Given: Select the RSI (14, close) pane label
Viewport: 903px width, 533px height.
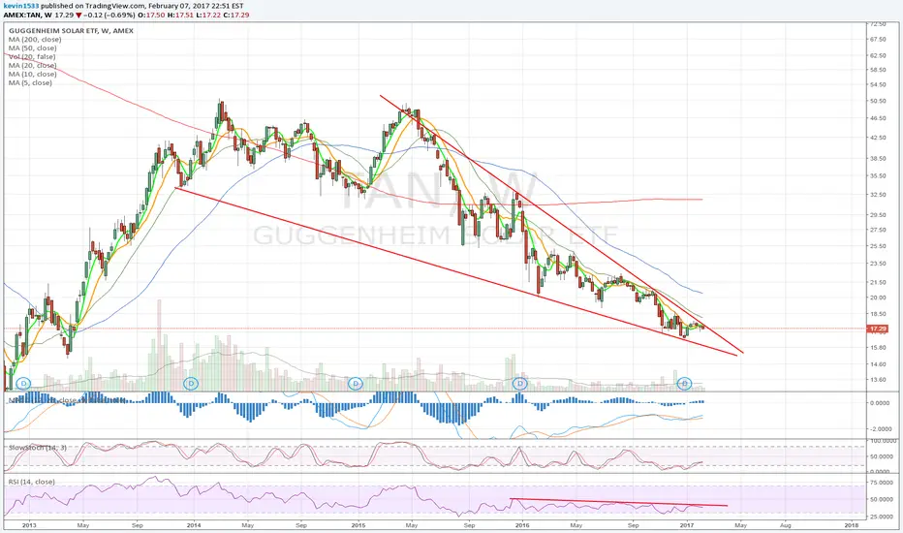Looking at the screenshot, I should pos(31,482).
